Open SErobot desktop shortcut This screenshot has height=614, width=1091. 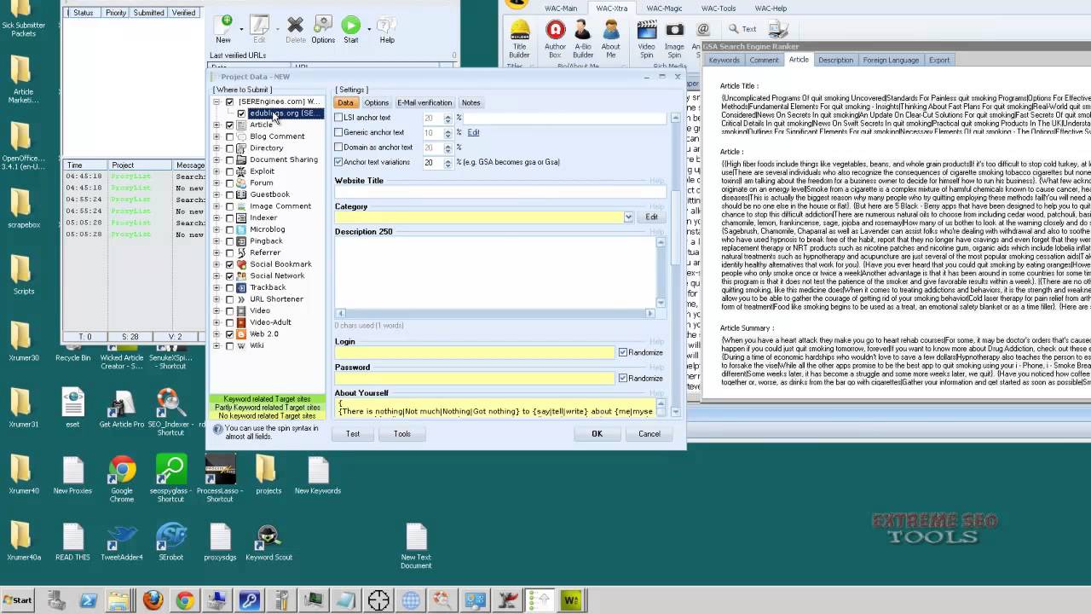pyautogui.click(x=170, y=542)
